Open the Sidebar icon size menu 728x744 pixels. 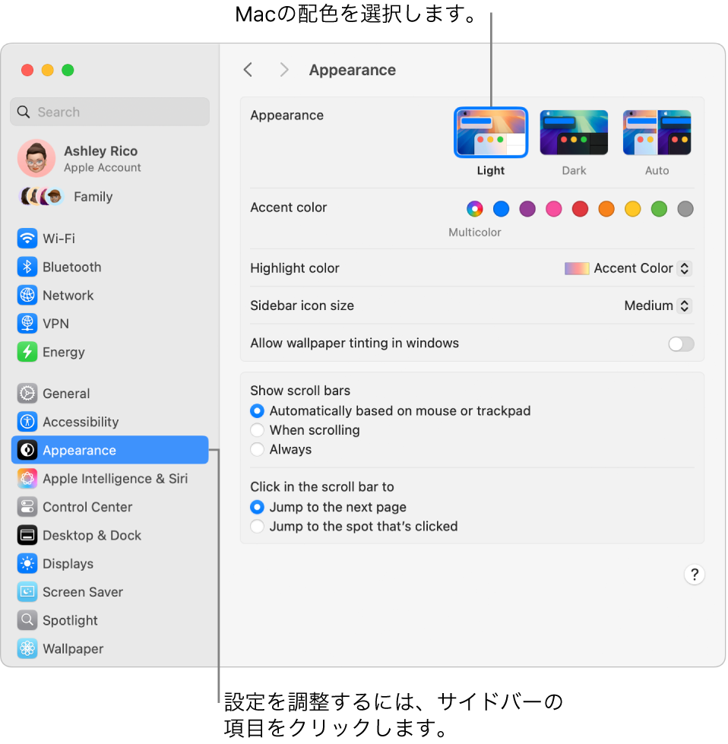click(656, 305)
